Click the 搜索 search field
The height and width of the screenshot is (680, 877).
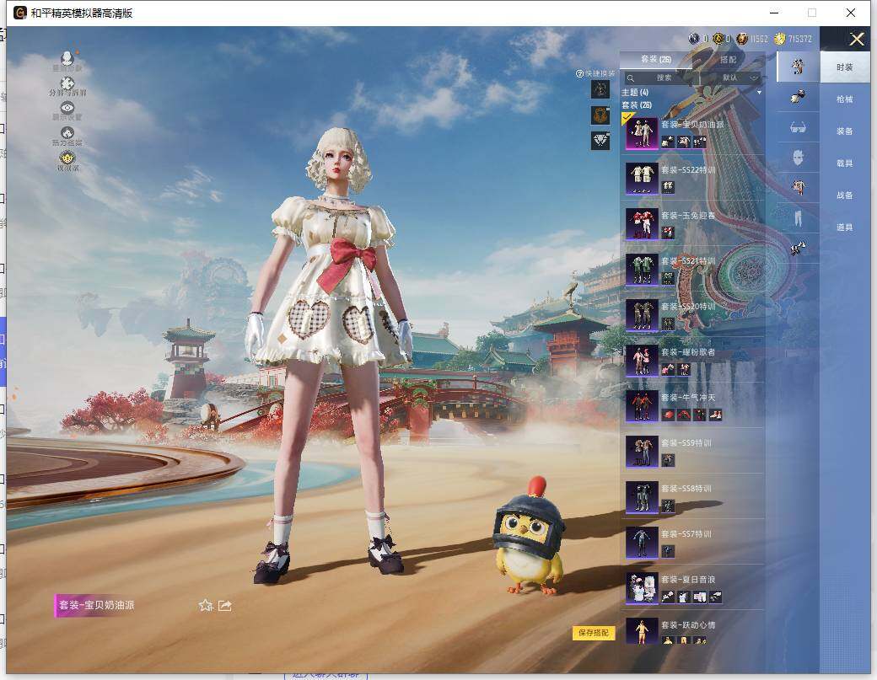pyautogui.click(x=660, y=78)
